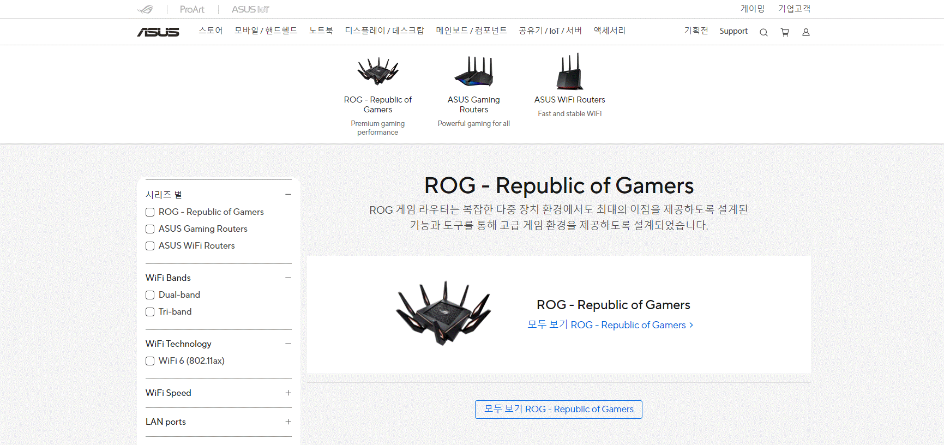Go to the ASUS homepage via logo
The height and width of the screenshot is (445, 944).
[158, 32]
